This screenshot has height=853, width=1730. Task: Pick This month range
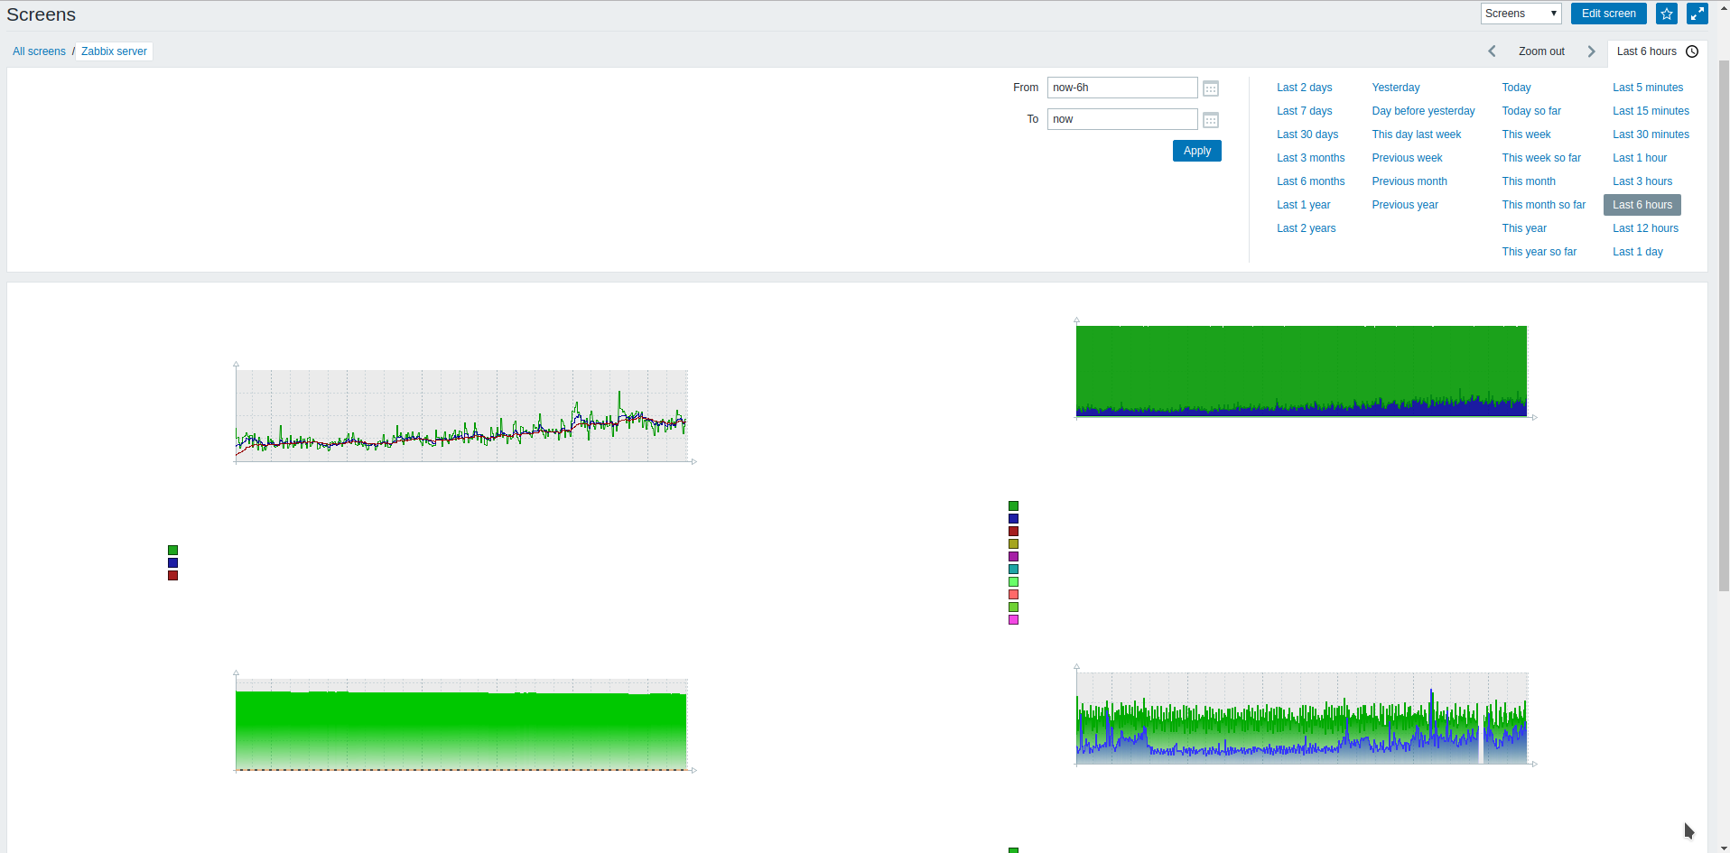click(x=1529, y=181)
